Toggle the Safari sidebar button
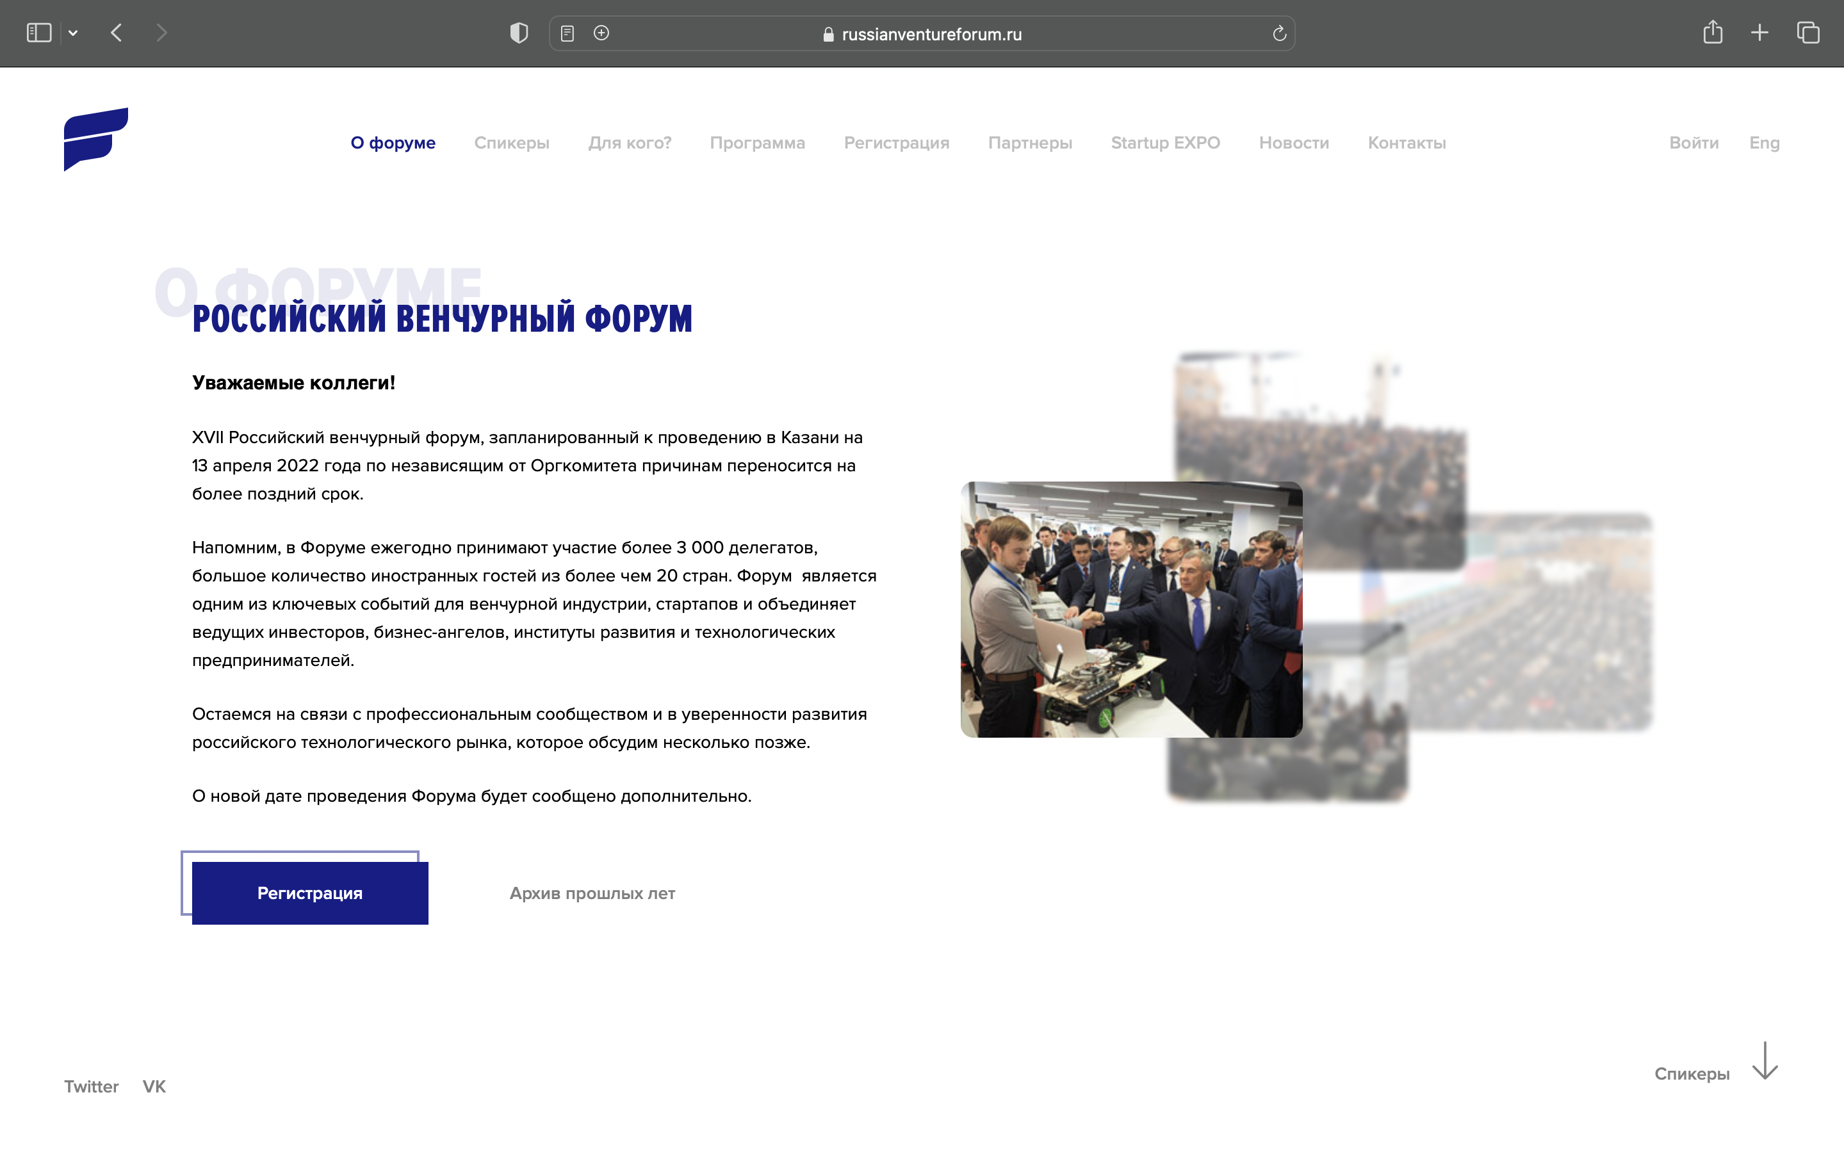The height and width of the screenshot is (1152, 1844). (39, 33)
